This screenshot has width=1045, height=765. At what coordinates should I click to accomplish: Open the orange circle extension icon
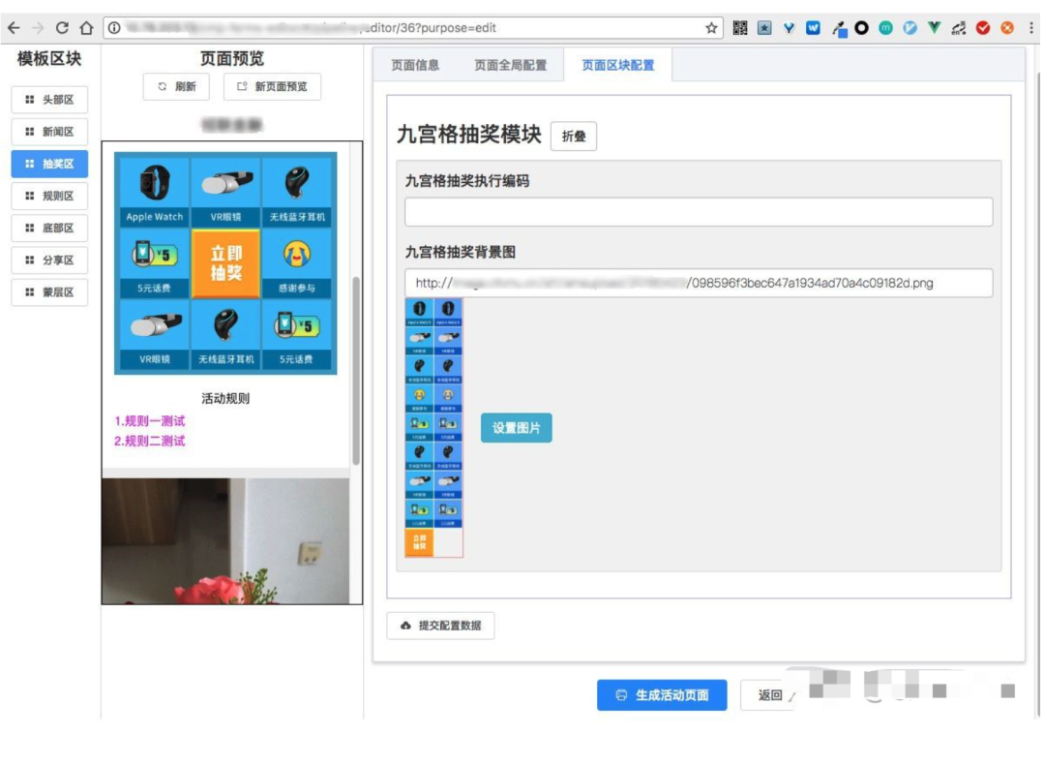[x=1007, y=28]
